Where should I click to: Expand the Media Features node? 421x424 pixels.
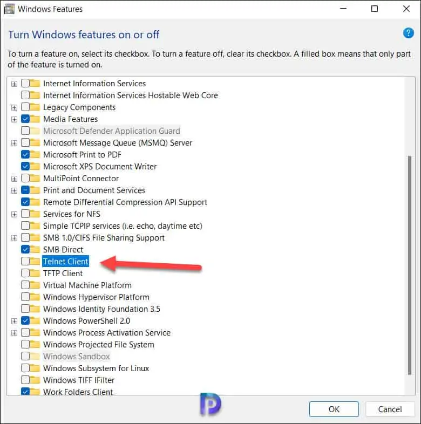click(15, 120)
